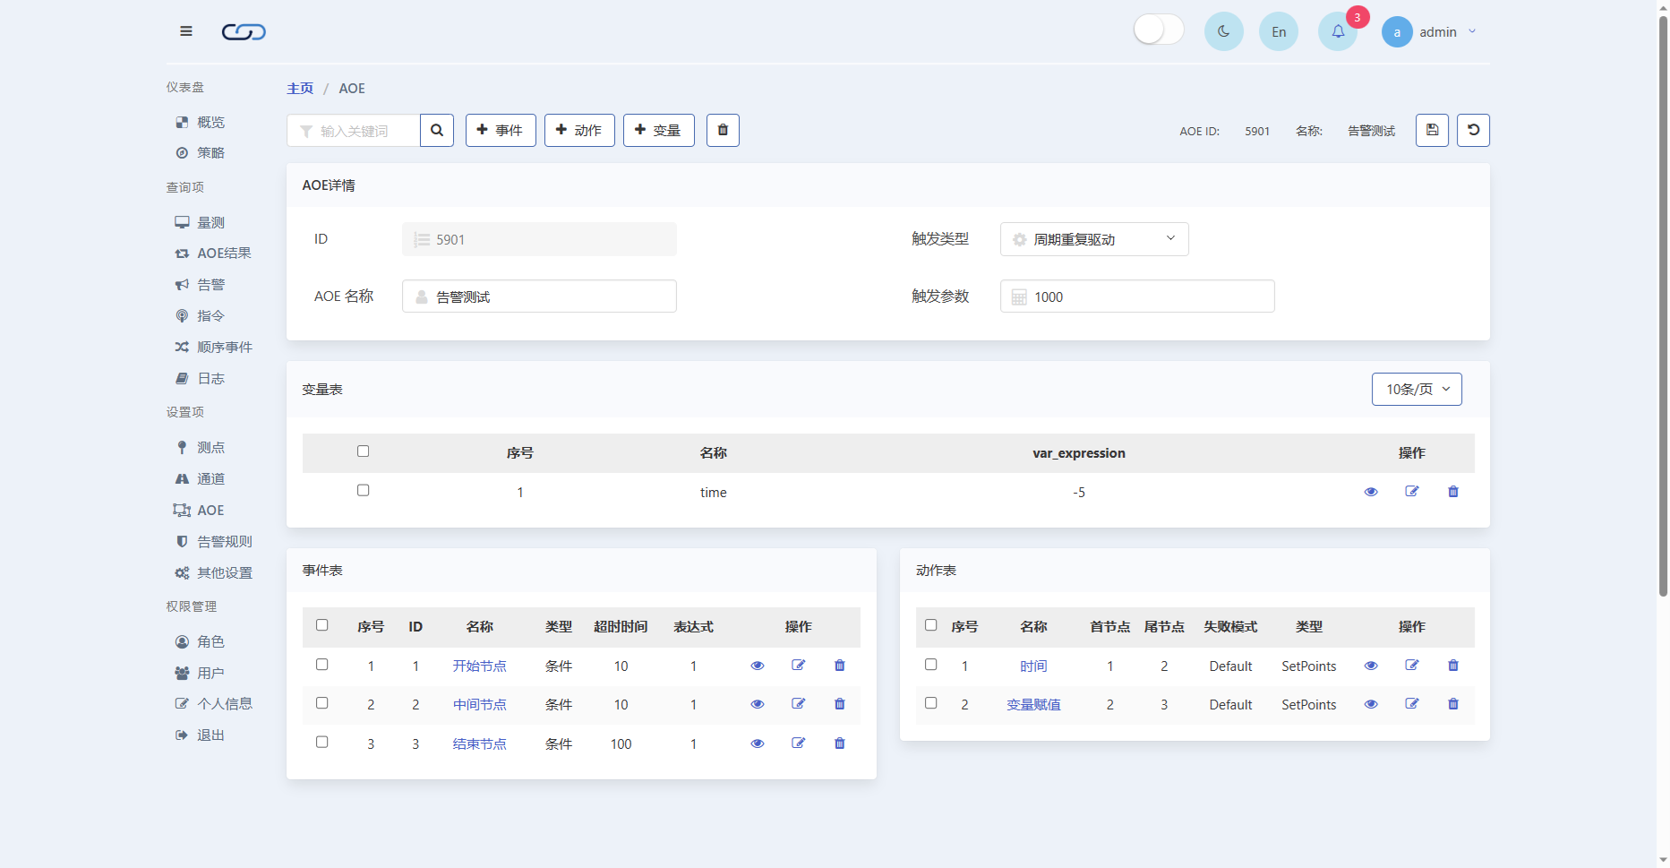Check the time variable row checkbox
Viewport: 1670px width, 868px height.
point(363,490)
